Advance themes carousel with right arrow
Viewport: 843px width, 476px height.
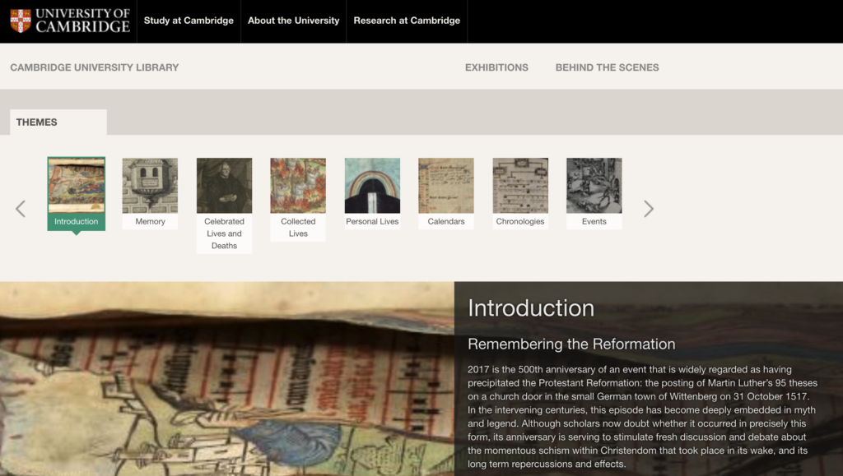(x=649, y=209)
